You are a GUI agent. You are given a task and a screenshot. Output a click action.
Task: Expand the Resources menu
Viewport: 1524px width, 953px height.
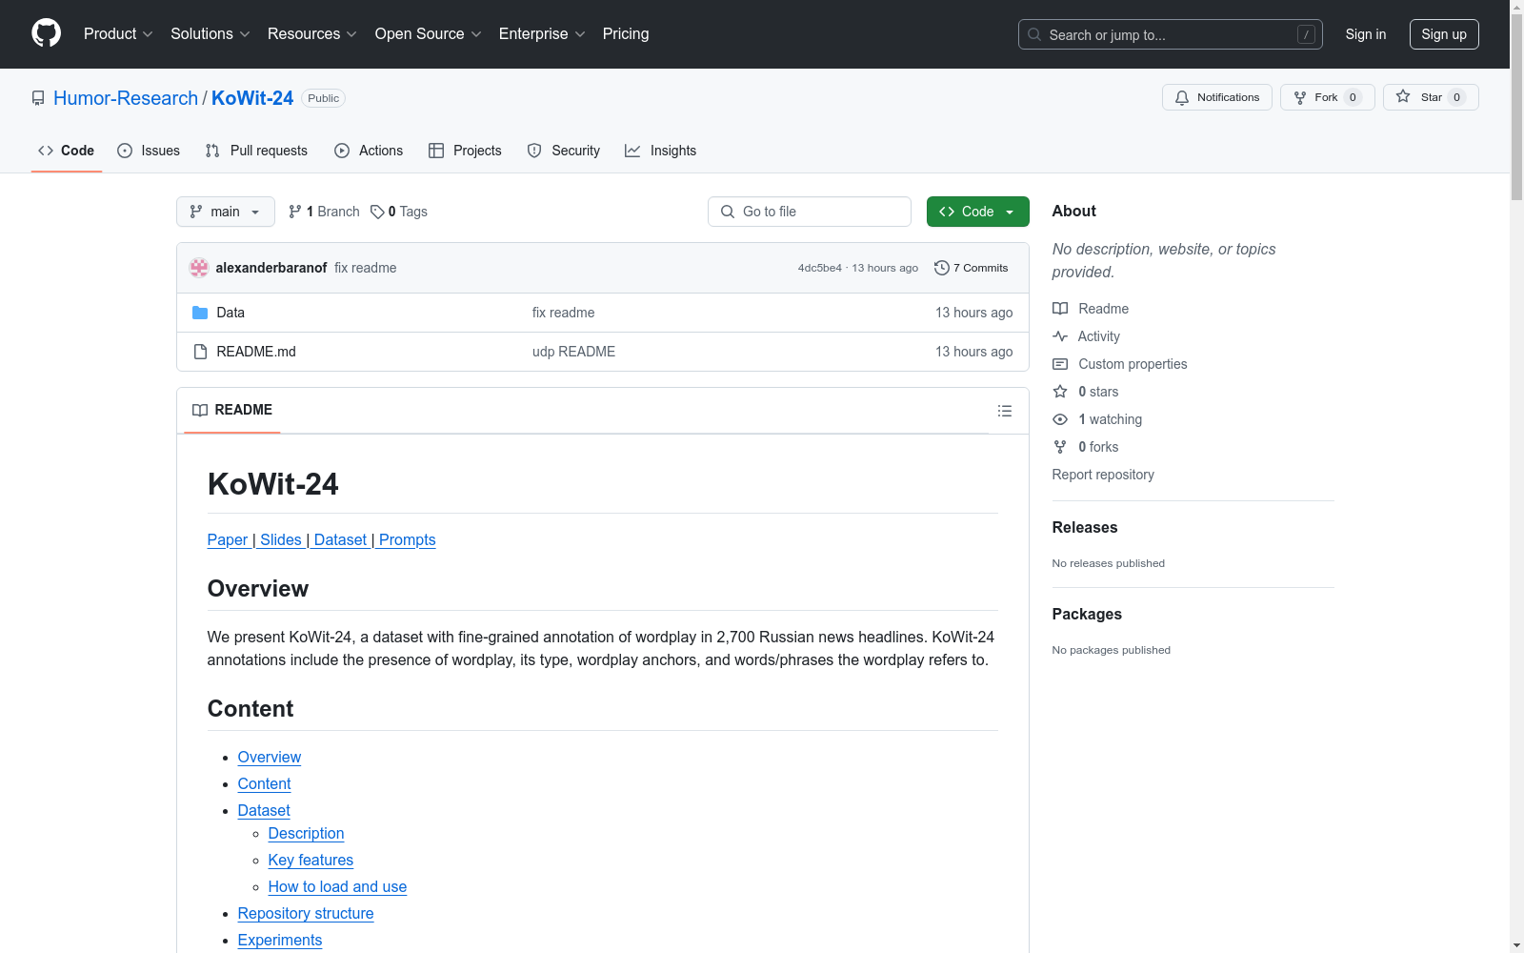coord(312,34)
